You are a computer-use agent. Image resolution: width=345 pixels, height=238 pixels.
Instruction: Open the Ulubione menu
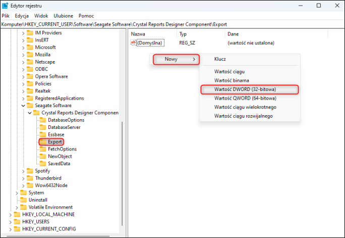coord(64,16)
